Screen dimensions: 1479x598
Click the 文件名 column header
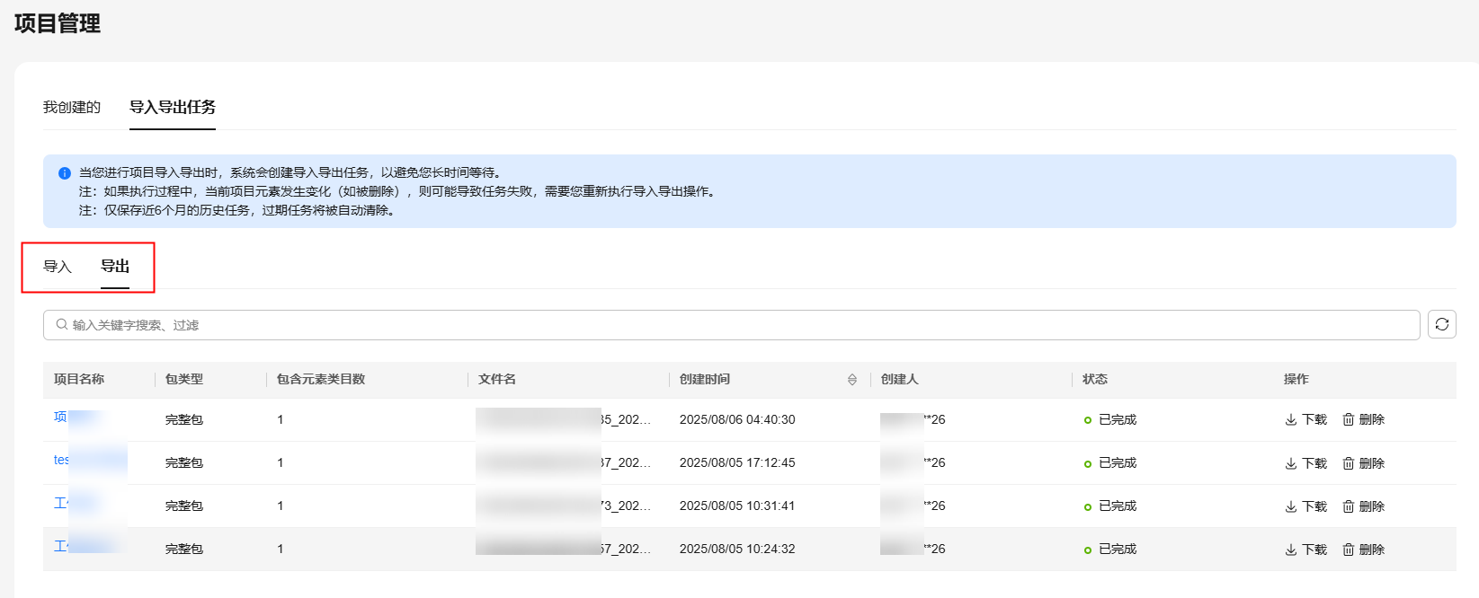[497, 379]
